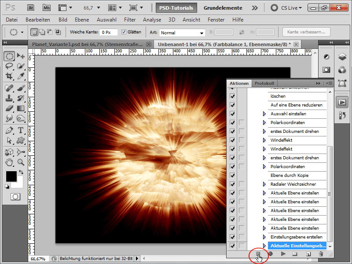Open the CS Live dropdown
Screen dimensions: 352x264
(291, 8)
